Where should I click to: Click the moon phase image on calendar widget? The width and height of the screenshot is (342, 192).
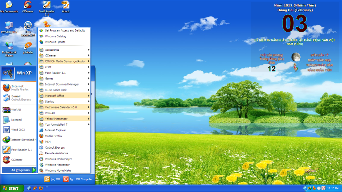[296, 57]
